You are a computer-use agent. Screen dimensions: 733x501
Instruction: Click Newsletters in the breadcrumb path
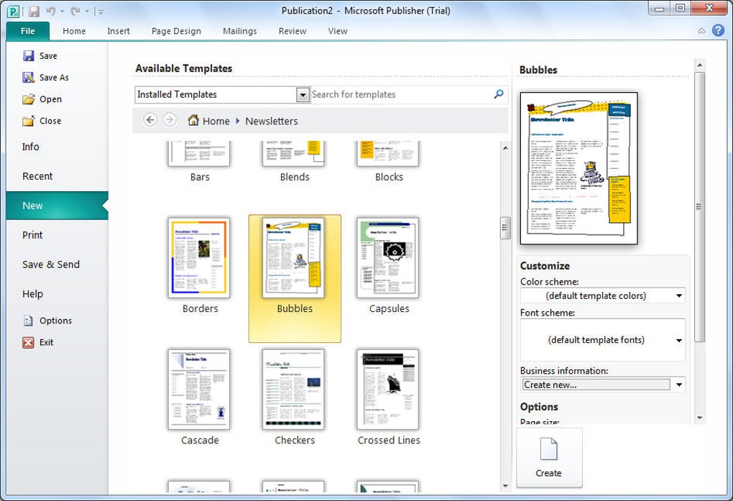271,121
